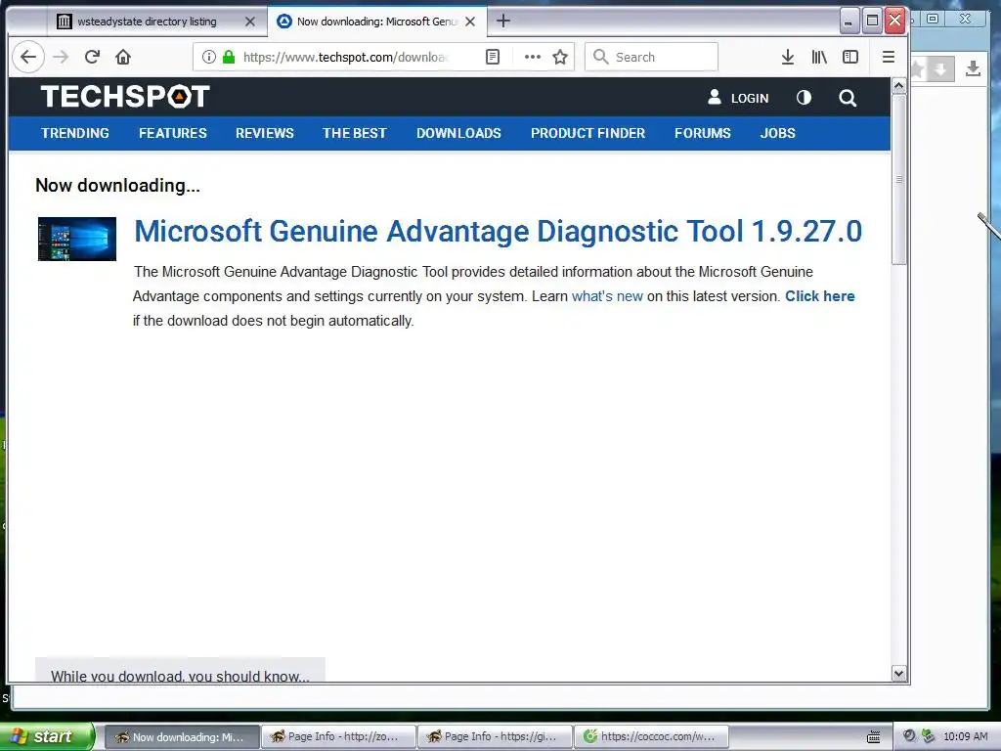Switch to Page Info http://zo taskbar window

[337, 737]
